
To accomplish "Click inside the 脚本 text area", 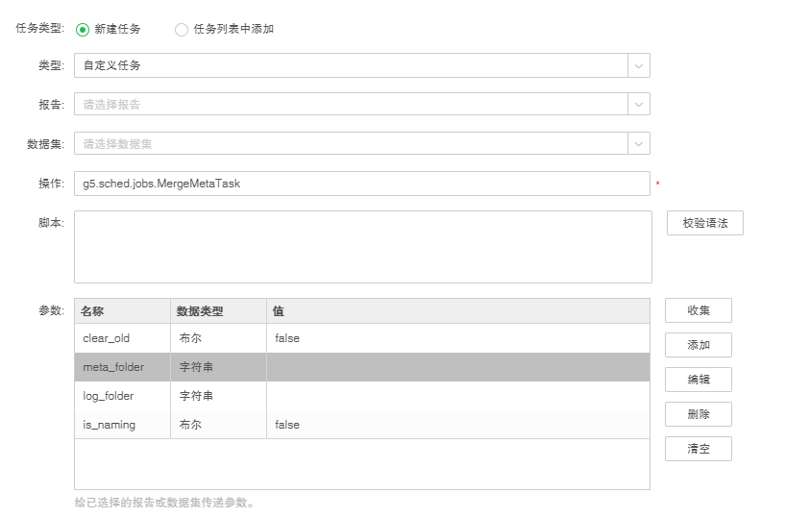I will (362, 247).
